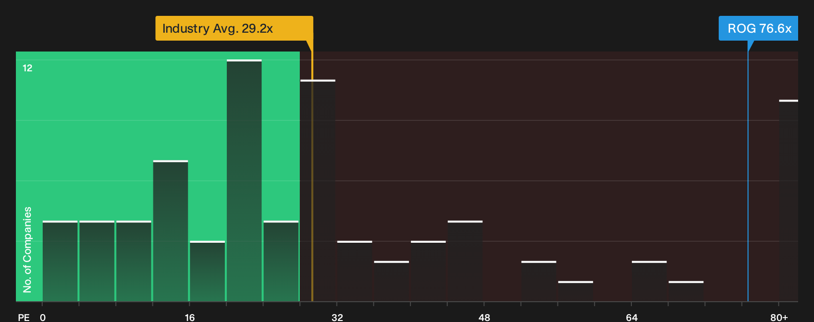This screenshot has width=814, height=322.
Task: Click the y-axis value 12
Action: click(x=27, y=68)
